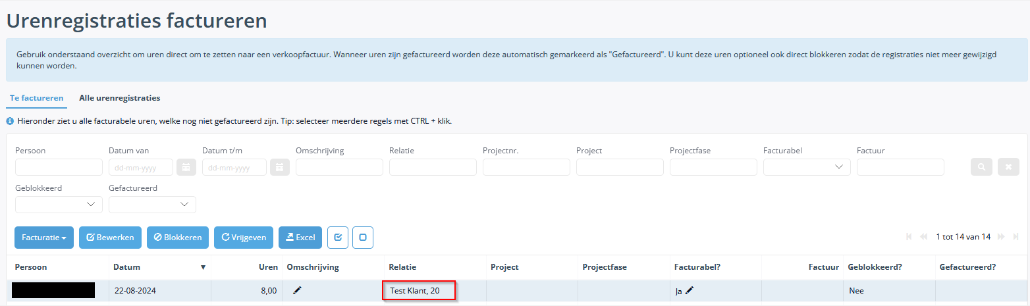Click the deselect all square button
Screen dimensions: 1030x306
point(363,238)
